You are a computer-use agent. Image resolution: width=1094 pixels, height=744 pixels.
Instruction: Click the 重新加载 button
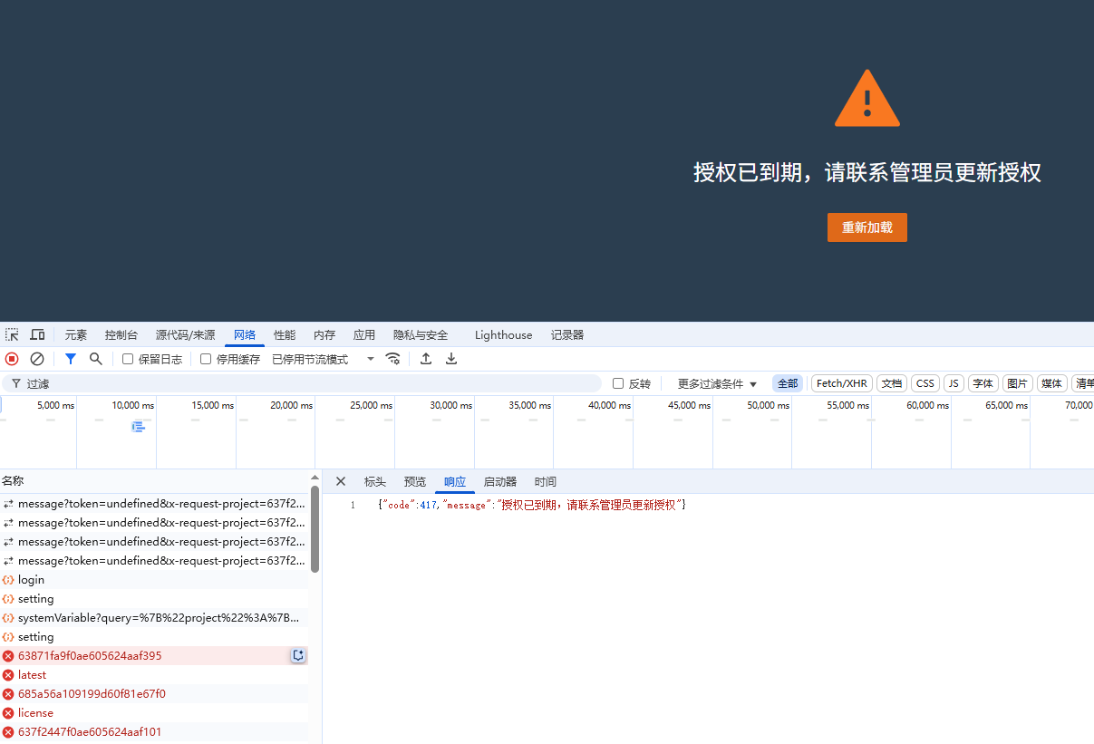pos(867,227)
